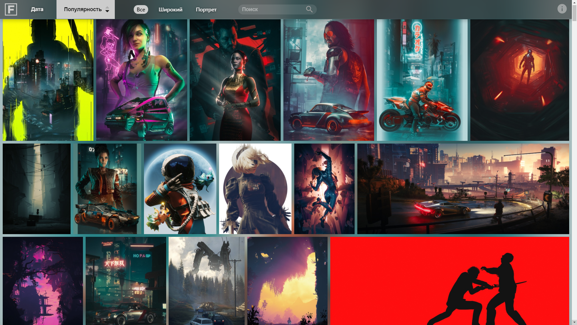Screen dimensions: 577x325
Task: Open the woman in red dress wallpaper
Action: (235, 80)
